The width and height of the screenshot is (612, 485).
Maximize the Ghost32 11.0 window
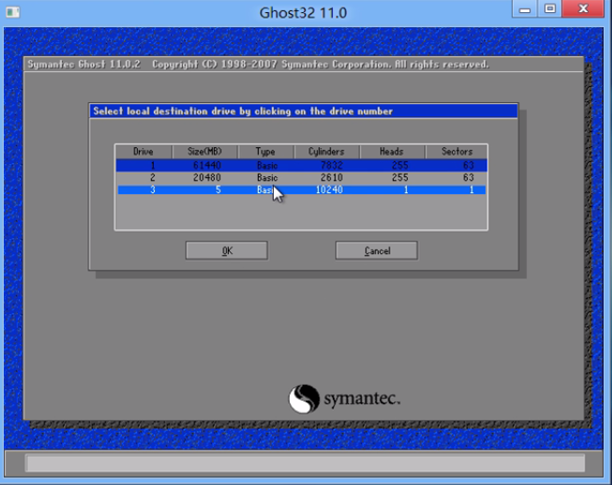pyautogui.click(x=550, y=8)
